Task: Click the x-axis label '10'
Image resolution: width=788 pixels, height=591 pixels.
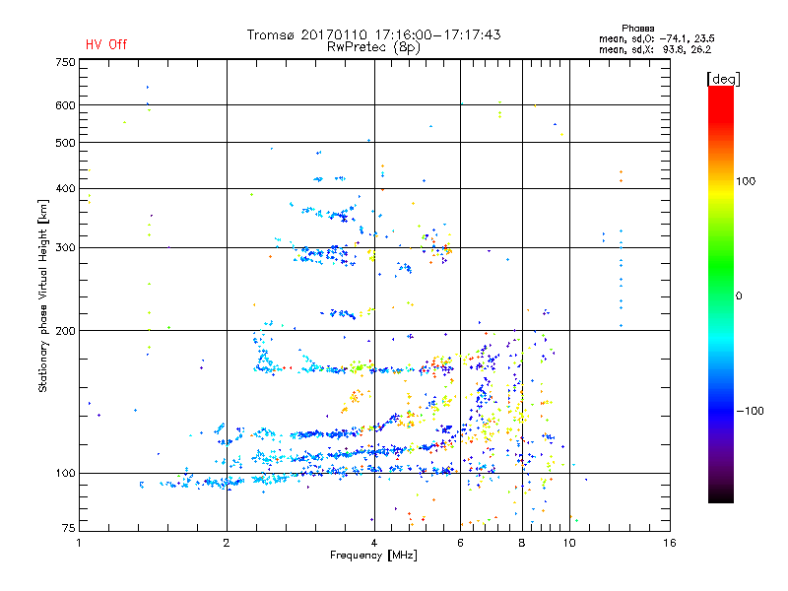Action: click(569, 543)
